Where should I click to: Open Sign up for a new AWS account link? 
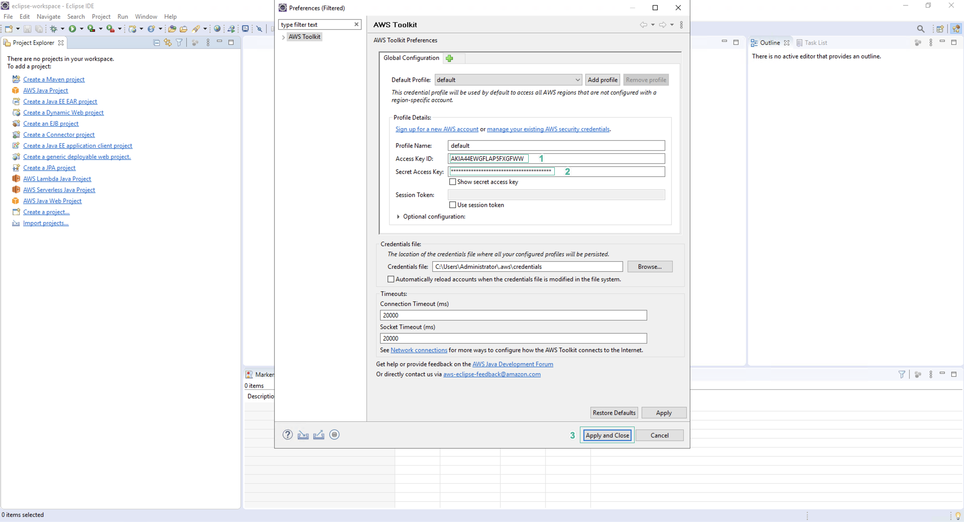pos(437,129)
